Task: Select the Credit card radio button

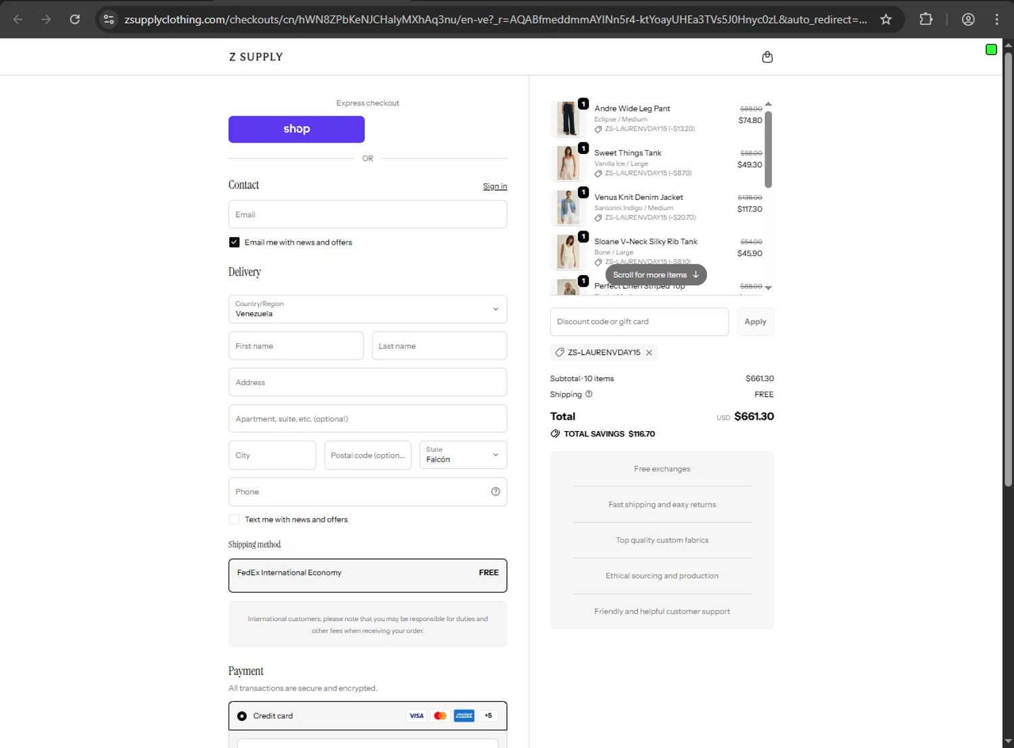Action: (x=241, y=716)
